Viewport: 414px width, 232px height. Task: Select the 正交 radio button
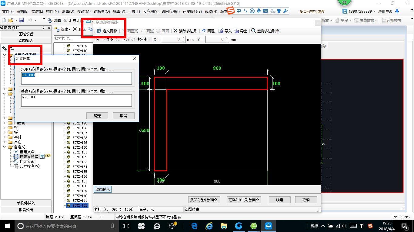[118, 39]
